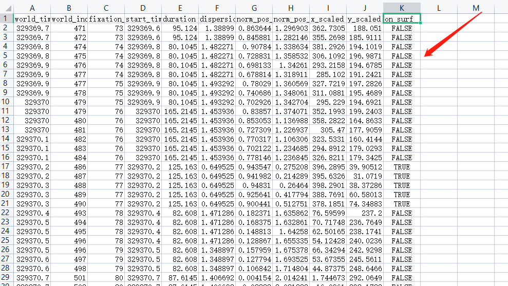This screenshot has width=508, height=286.
Task: Click the 'y_scaled' header cell
Action: coord(365,19)
